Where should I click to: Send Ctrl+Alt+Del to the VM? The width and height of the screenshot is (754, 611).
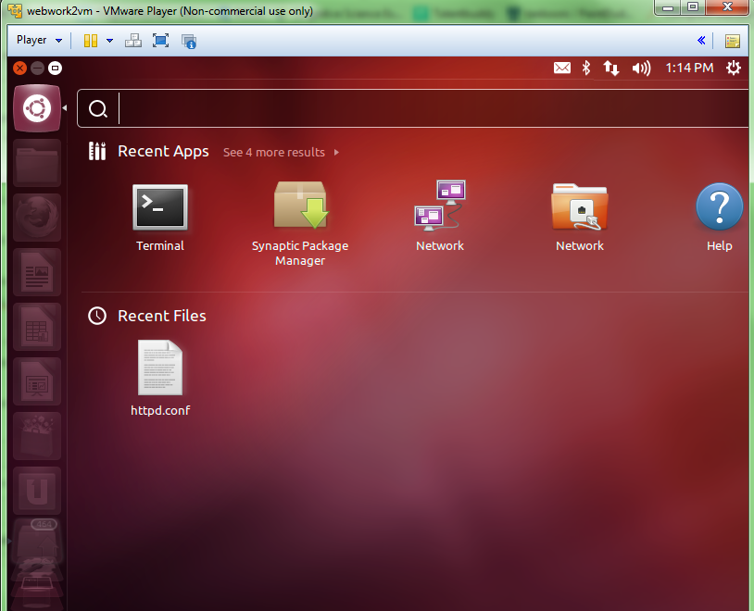(x=133, y=41)
